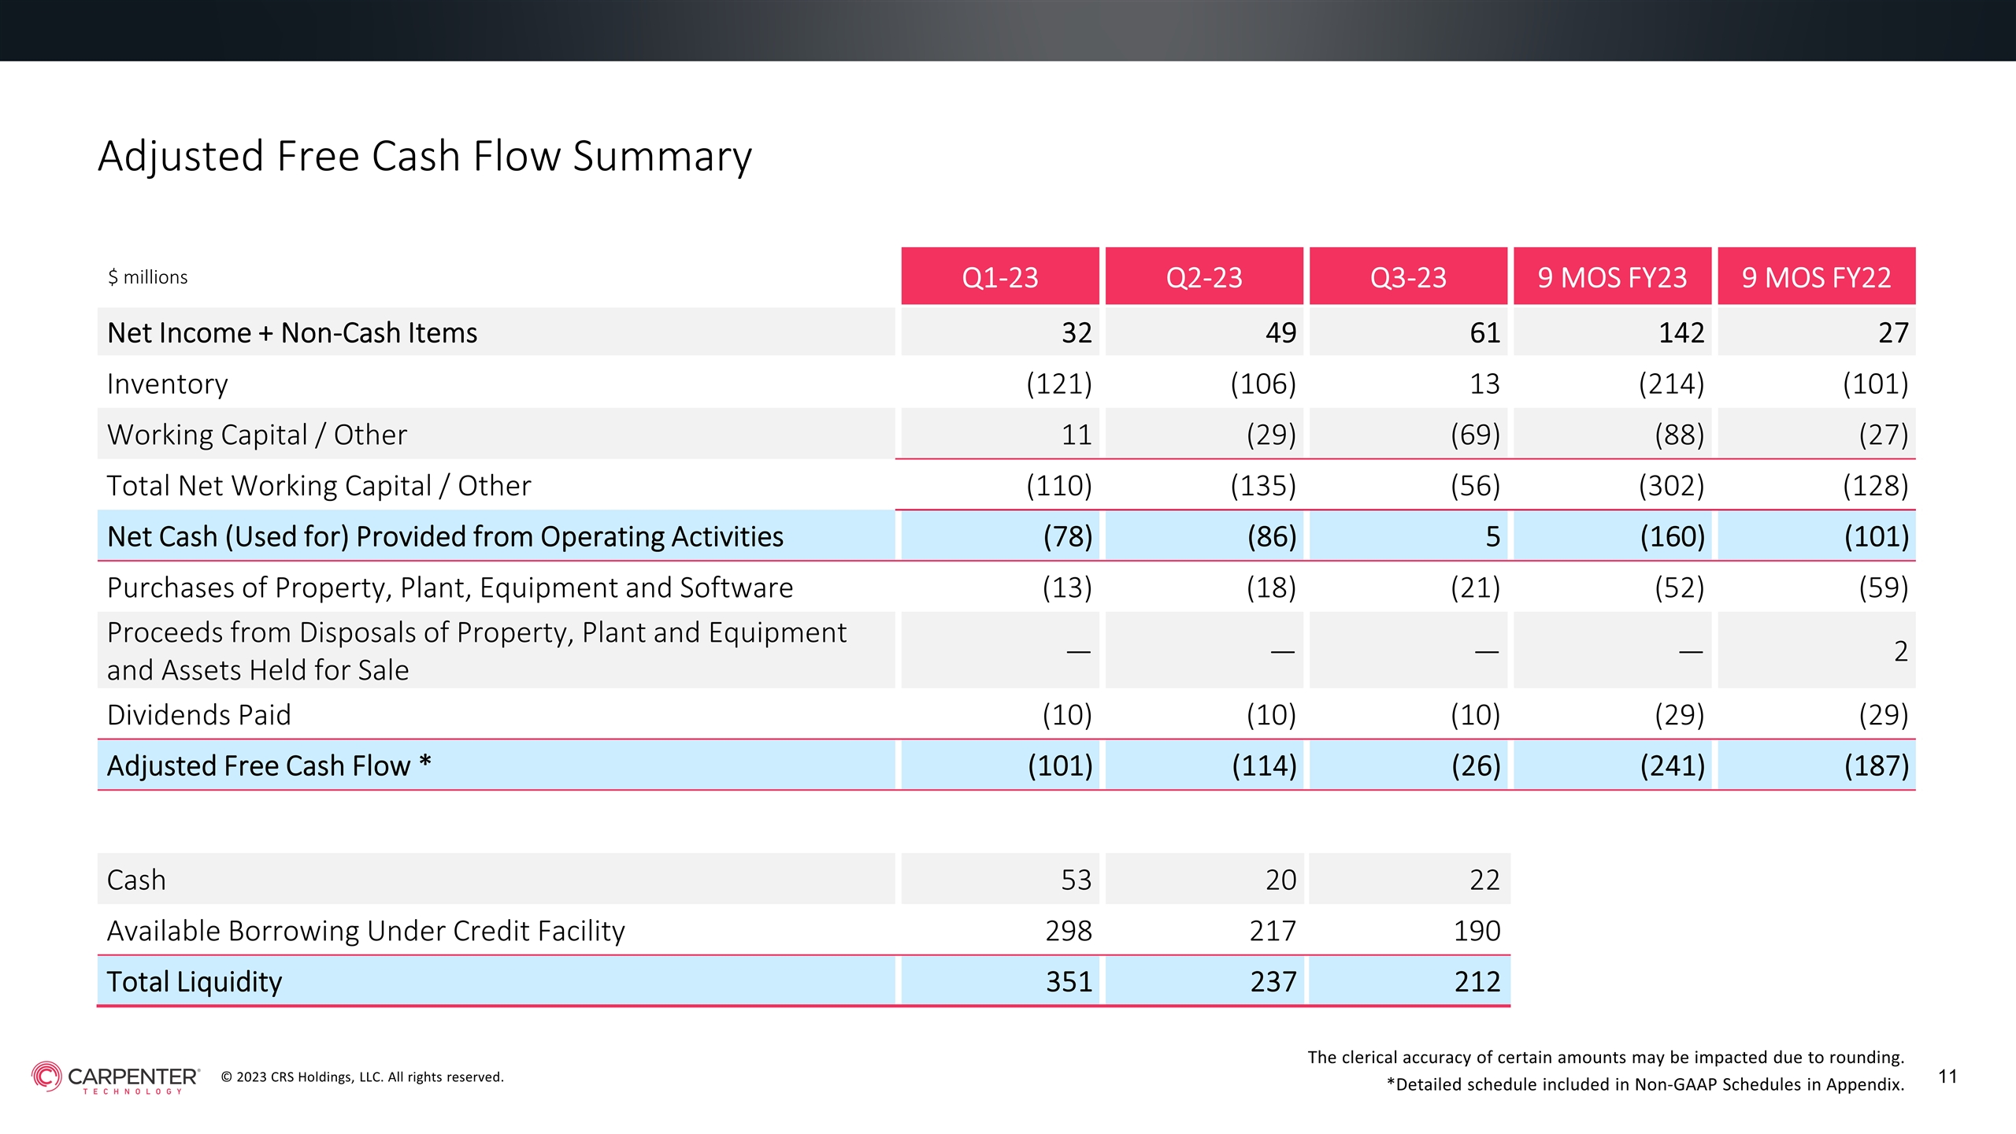Viewport: 2016px width, 1134px height.
Task: Click 'Available Borrowing Under Credit Facility' label
Action: click(366, 931)
